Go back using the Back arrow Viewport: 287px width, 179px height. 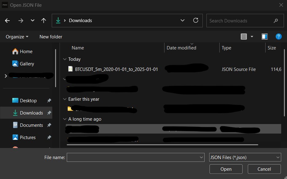click(x=7, y=21)
